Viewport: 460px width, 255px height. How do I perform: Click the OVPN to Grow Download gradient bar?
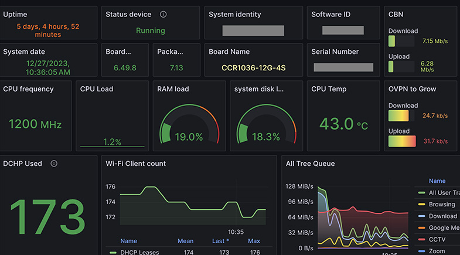click(402, 116)
